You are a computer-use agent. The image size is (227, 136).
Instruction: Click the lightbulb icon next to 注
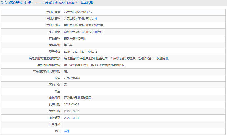[56, 131]
